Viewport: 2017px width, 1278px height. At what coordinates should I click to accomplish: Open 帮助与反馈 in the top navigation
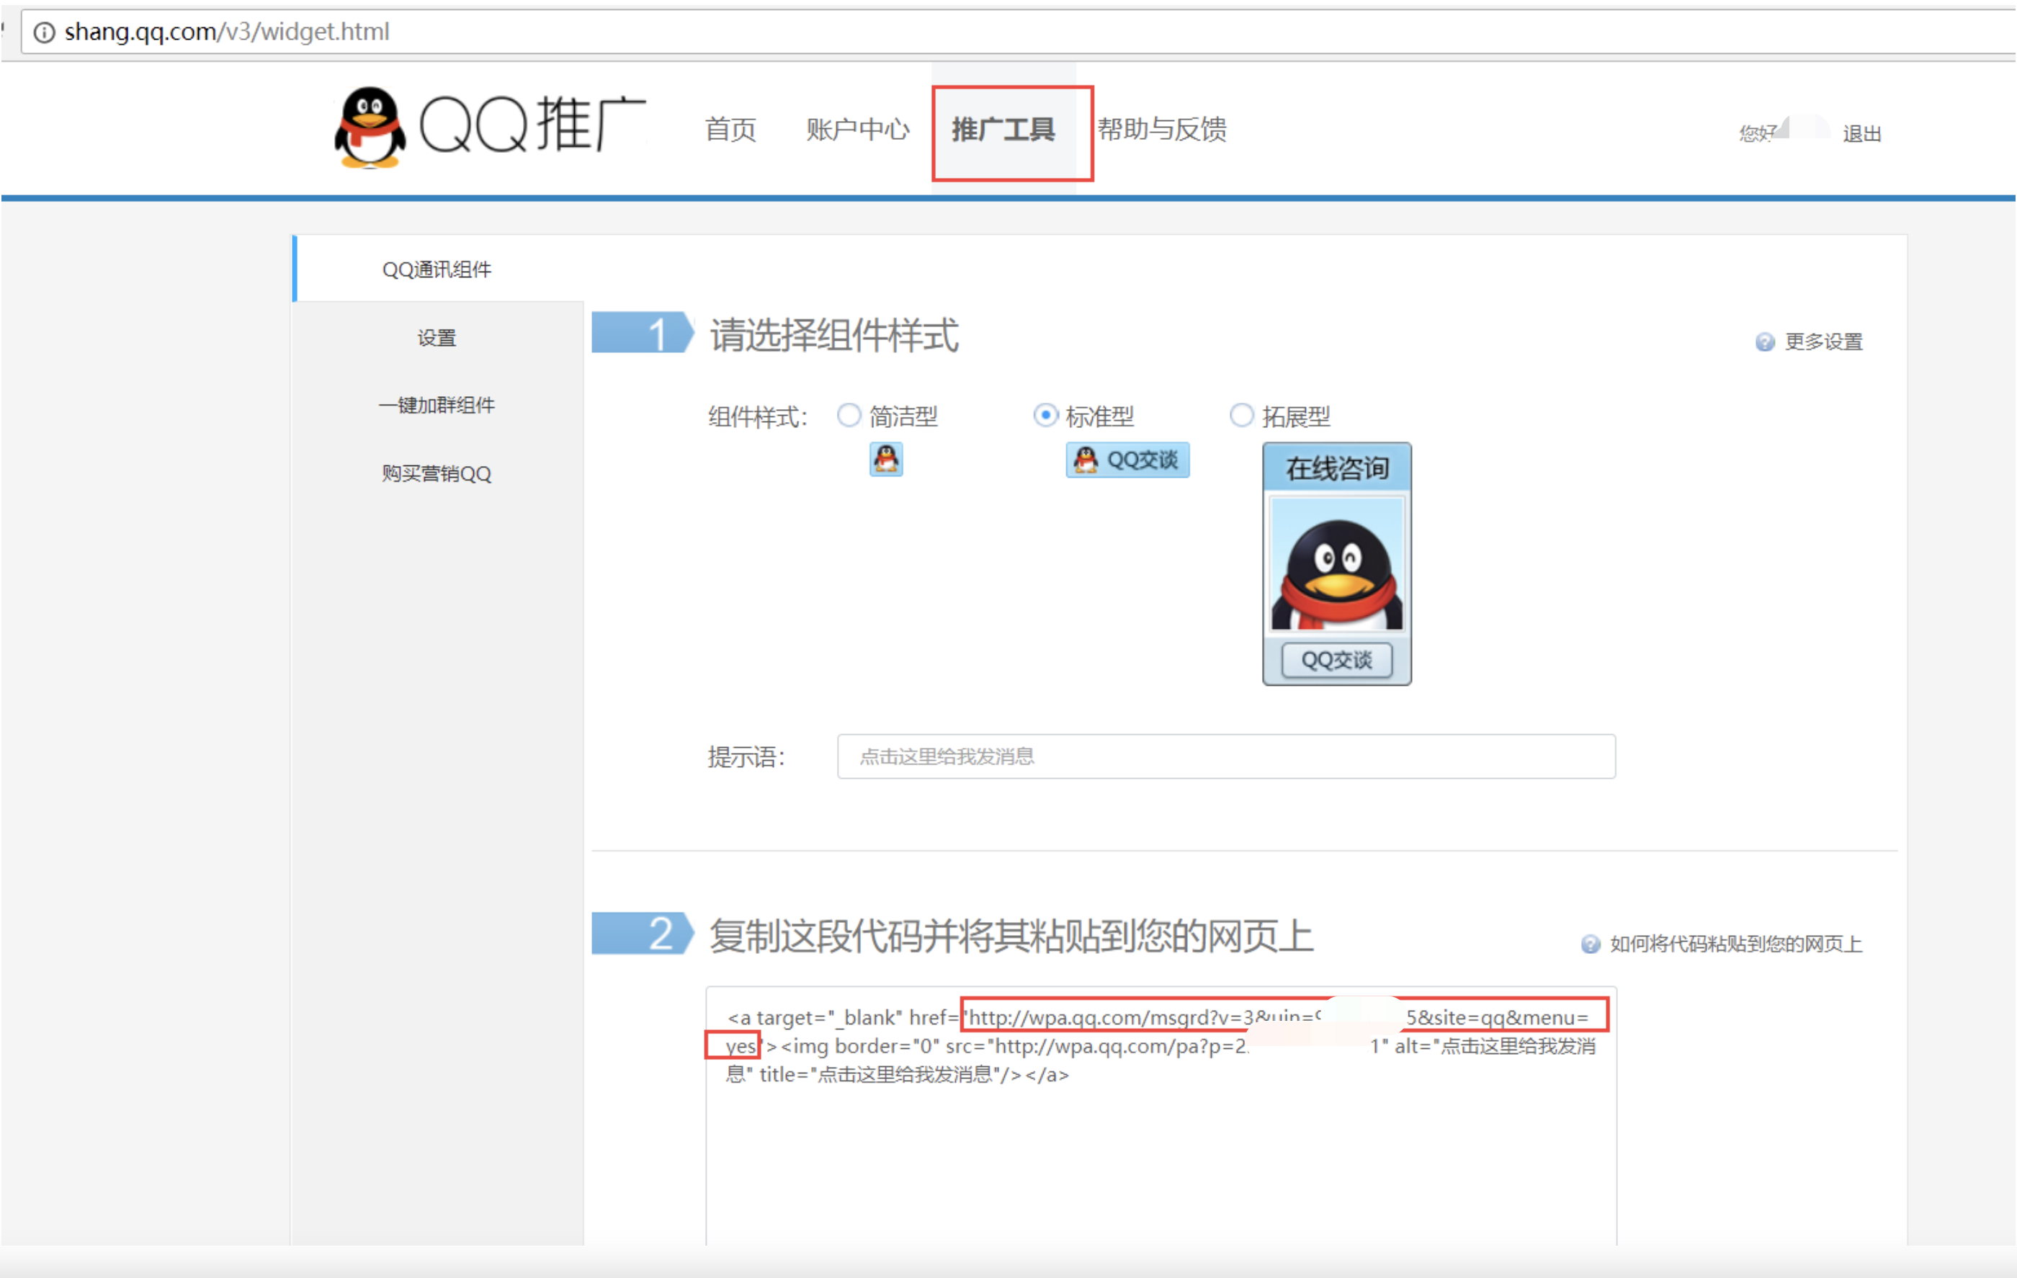[x=1162, y=130]
